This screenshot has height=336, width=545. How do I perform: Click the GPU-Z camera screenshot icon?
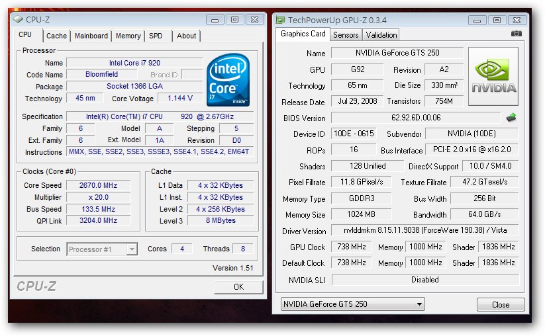click(x=517, y=34)
